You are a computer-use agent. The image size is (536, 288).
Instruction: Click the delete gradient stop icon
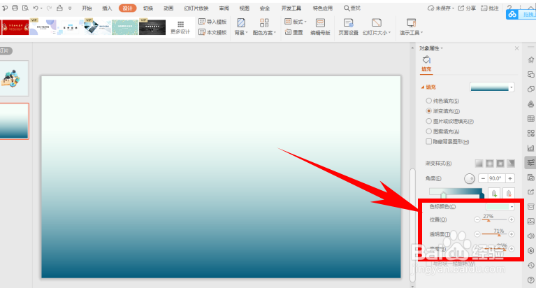(509, 193)
